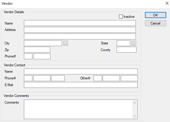Click inside the Comments text area

pyautogui.click(x=78, y=109)
